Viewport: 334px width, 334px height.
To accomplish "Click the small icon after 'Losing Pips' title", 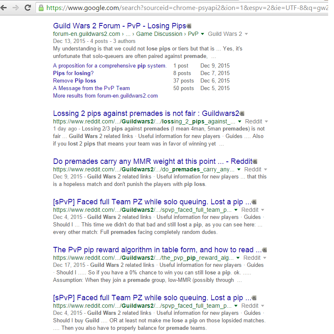I will click(x=189, y=26).
